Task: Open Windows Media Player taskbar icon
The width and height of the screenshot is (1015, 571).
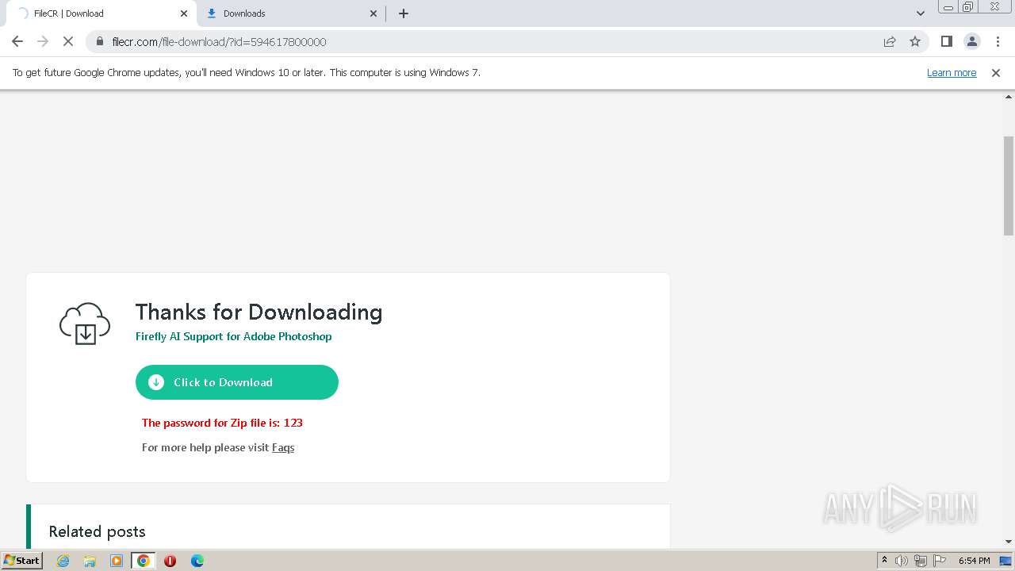Action: point(117,561)
